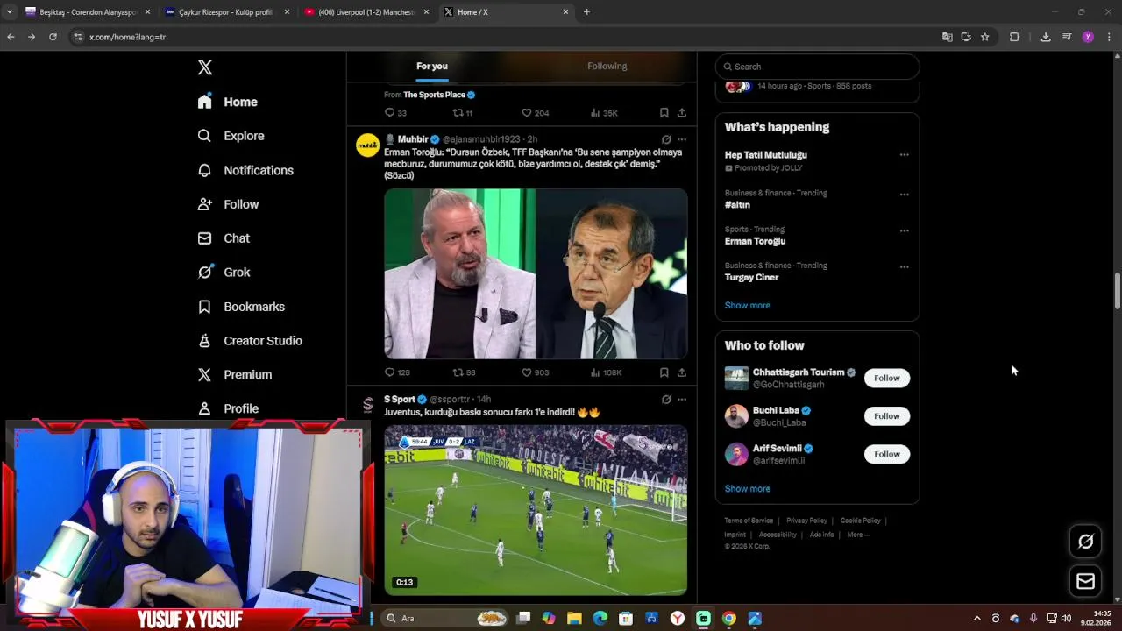1122x631 pixels.
Task: Expand the More footer link
Action: [x=858, y=535]
